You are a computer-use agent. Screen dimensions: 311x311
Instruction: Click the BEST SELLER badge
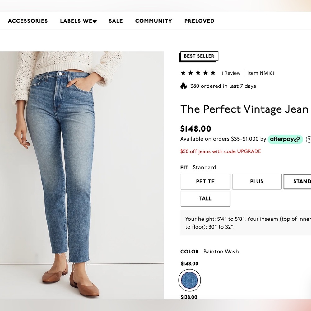coord(199,56)
